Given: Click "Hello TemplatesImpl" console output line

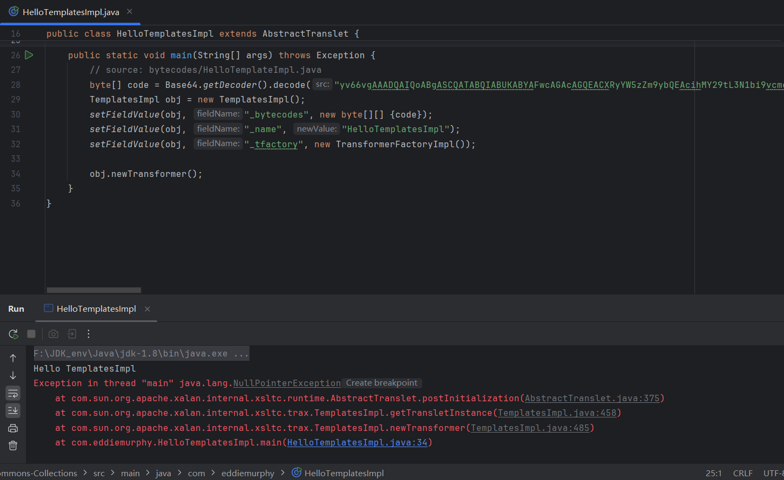Looking at the screenshot, I should click(85, 368).
